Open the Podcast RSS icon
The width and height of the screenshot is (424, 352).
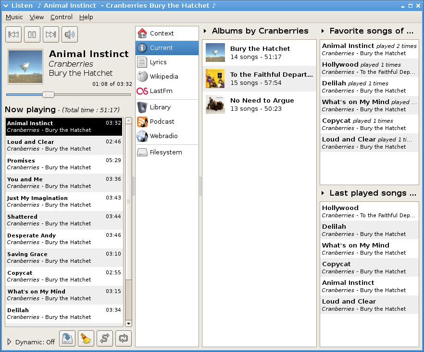click(x=142, y=122)
